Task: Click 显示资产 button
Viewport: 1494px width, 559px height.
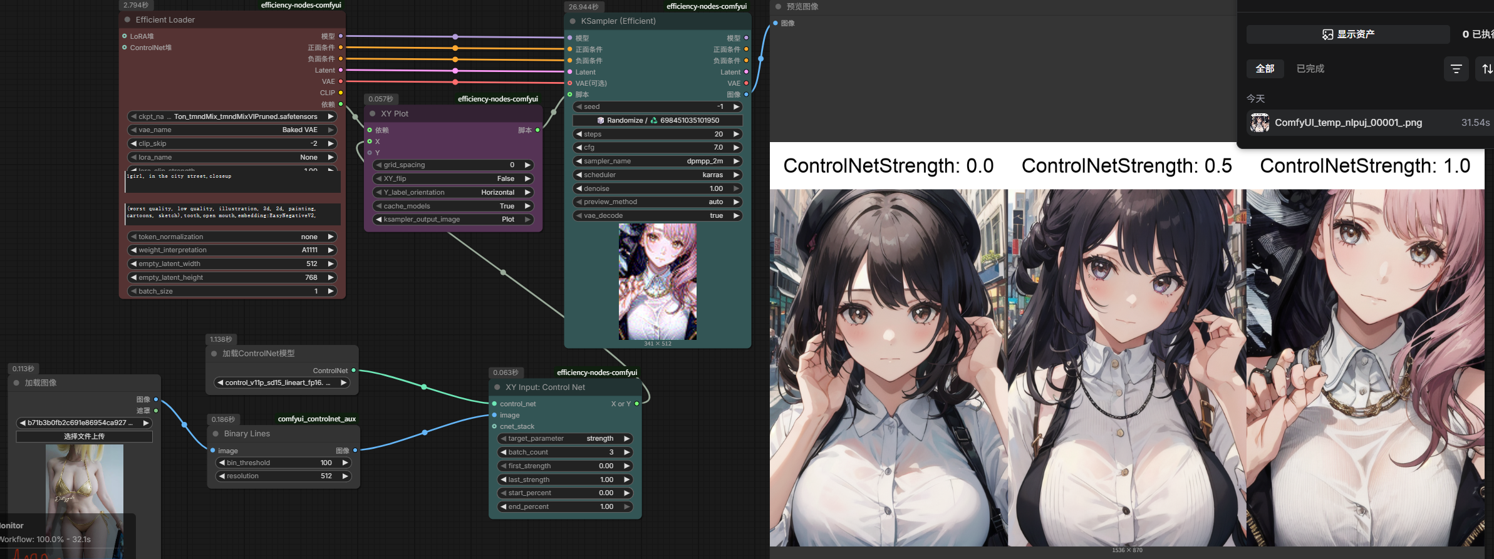Action: (x=1348, y=34)
